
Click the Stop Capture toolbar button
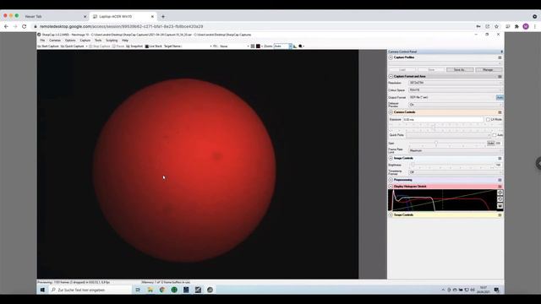[x=100, y=46]
